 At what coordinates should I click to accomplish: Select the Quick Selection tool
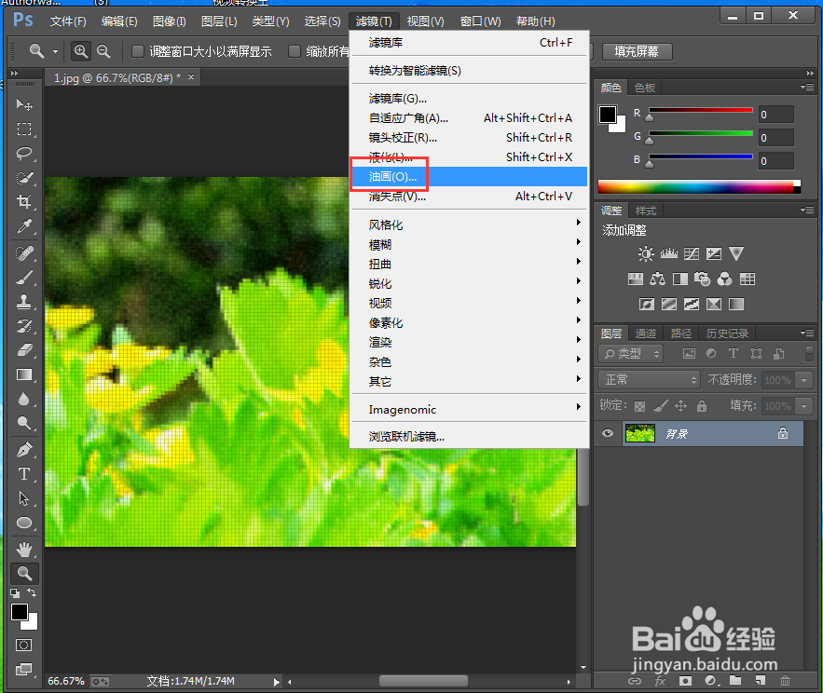pos(23,178)
